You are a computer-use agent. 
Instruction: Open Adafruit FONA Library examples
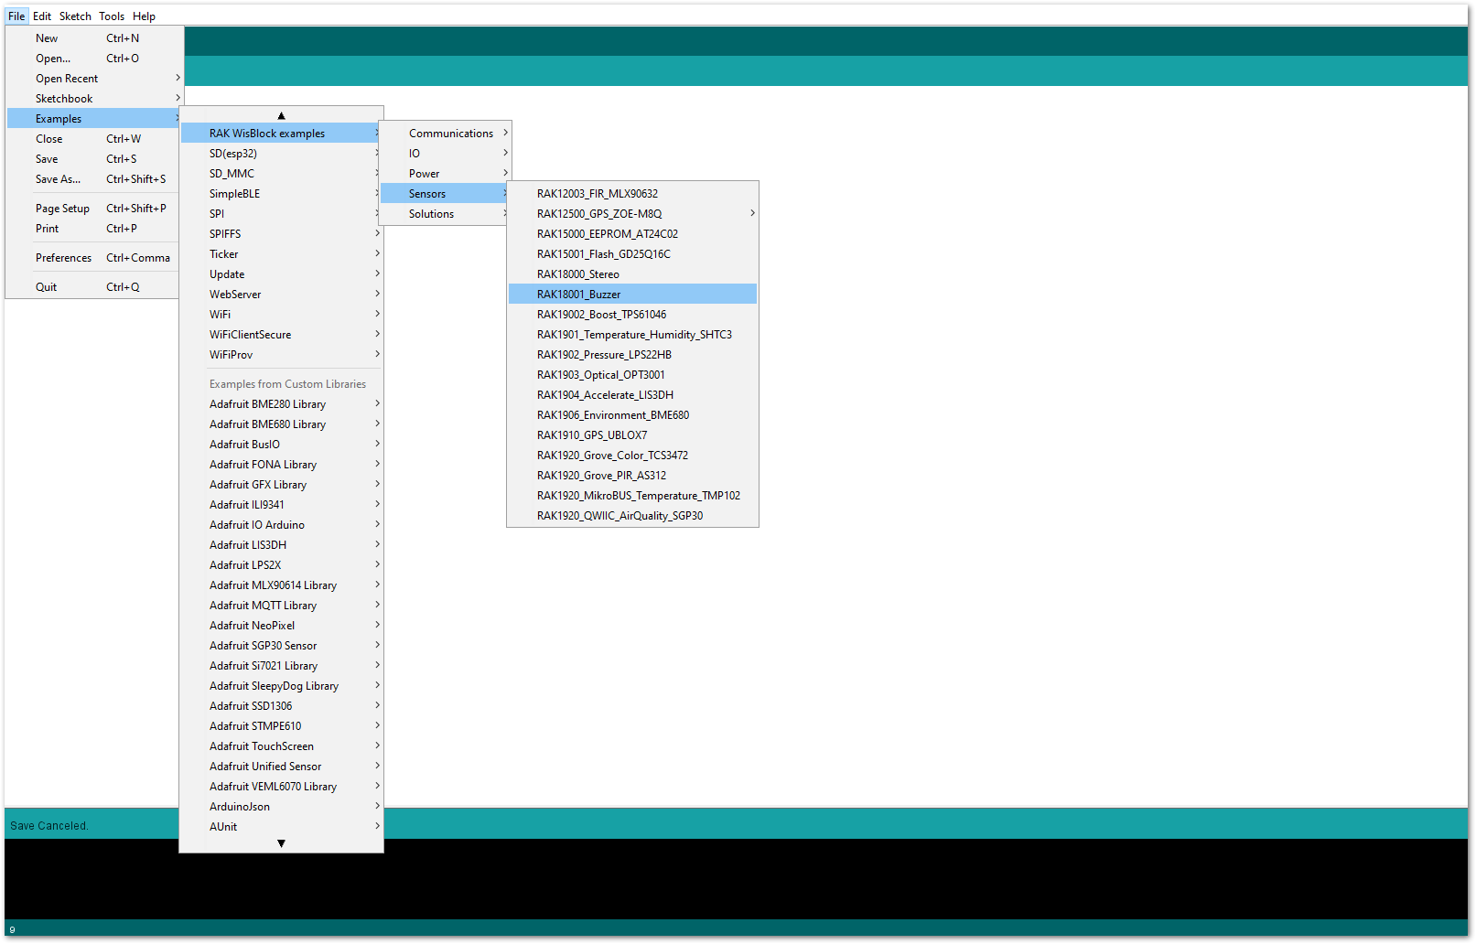pyautogui.click(x=281, y=465)
